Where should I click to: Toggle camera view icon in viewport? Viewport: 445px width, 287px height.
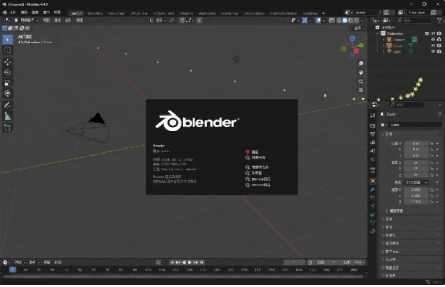(x=361, y=82)
